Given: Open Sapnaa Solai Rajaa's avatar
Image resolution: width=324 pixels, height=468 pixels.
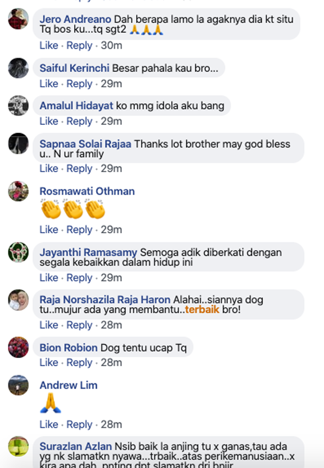Looking at the screenshot, I should pyautogui.click(x=19, y=143).
